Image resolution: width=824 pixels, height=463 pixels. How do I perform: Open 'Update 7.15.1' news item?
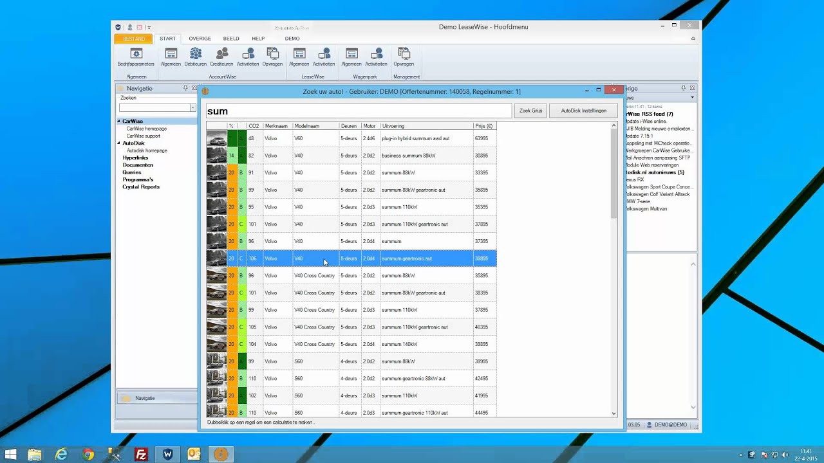click(x=639, y=136)
